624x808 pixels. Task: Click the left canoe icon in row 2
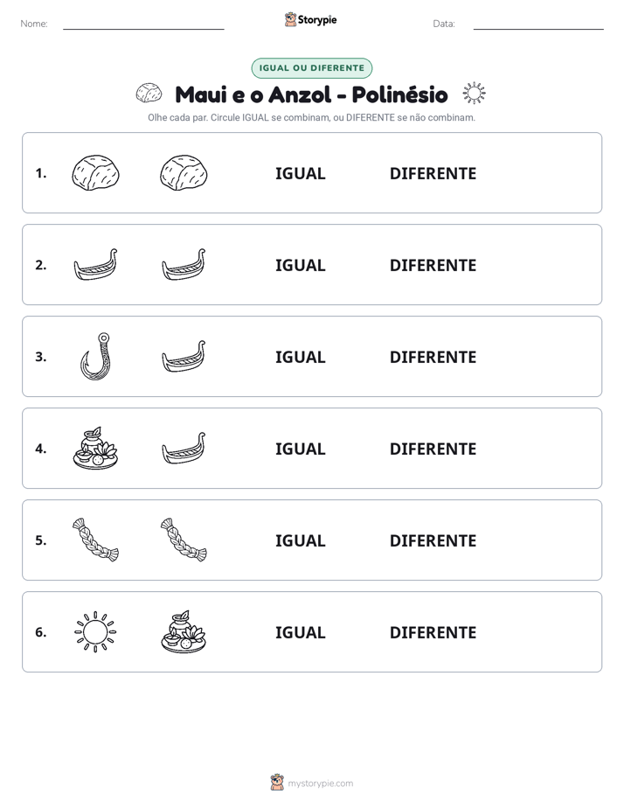pyautogui.click(x=96, y=265)
